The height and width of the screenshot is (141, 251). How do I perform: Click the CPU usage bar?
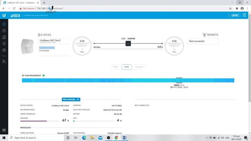pos(93,121)
